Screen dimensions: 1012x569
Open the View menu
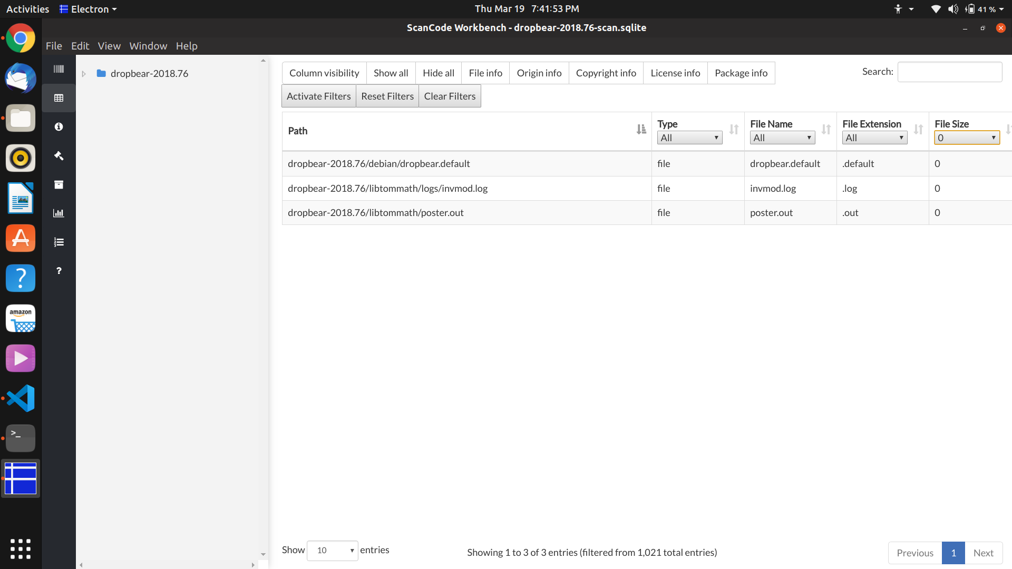(x=109, y=46)
